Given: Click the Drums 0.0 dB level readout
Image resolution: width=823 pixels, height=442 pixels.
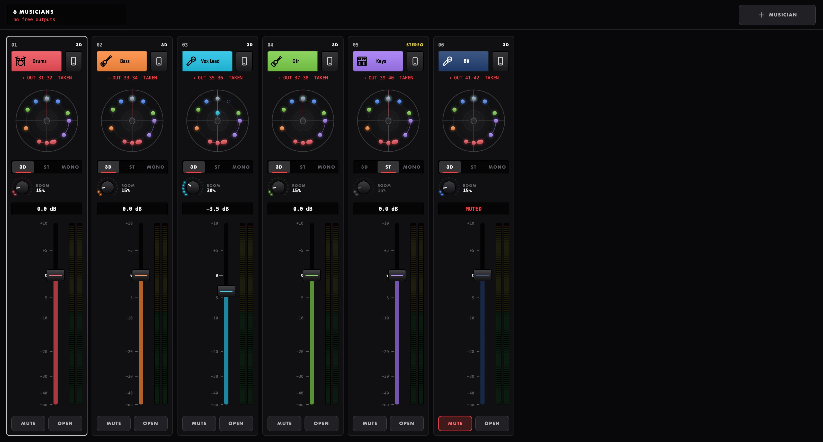Looking at the screenshot, I should pyautogui.click(x=47, y=209).
